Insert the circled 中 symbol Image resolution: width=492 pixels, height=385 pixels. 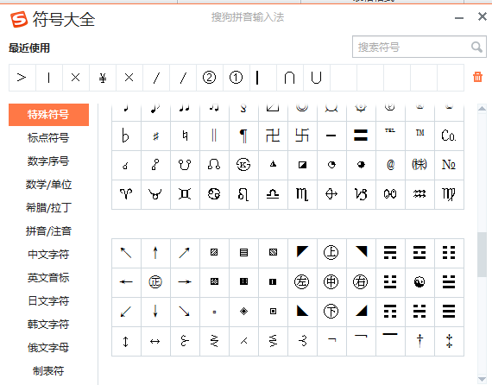pyautogui.click(x=331, y=282)
